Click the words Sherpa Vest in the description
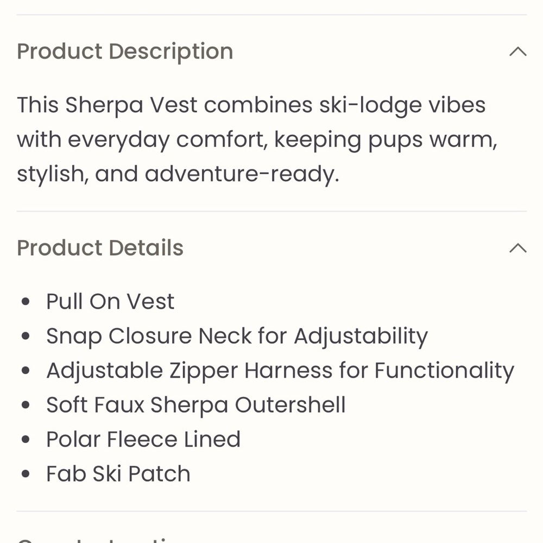 (x=131, y=106)
